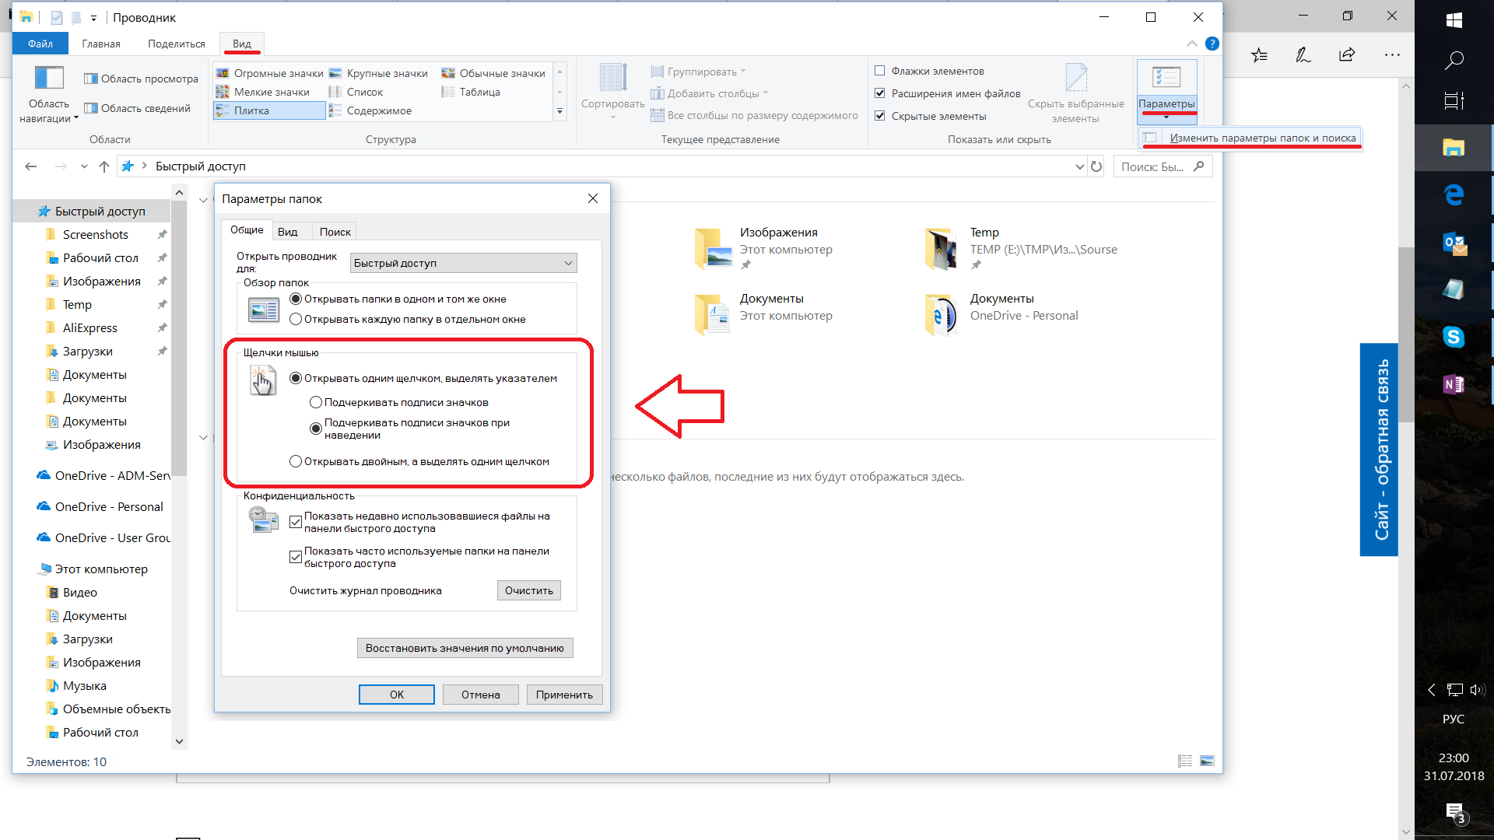Select Открывать папки в одном и том же окне
Image resolution: width=1494 pixels, height=840 pixels.
(296, 299)
